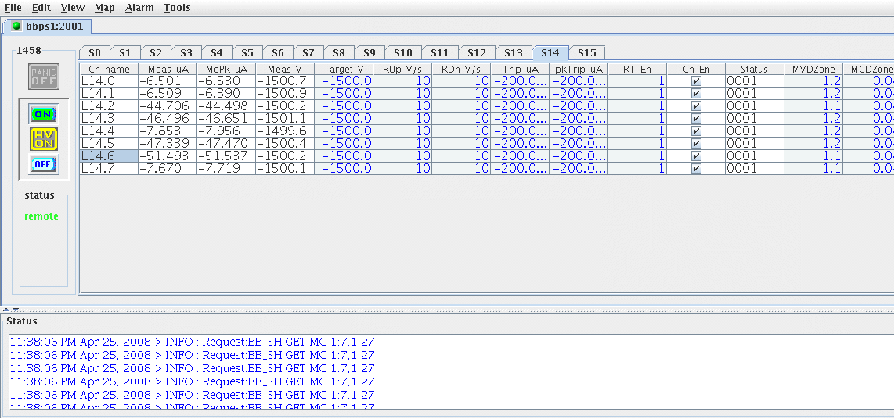Click the green status light on bbps1:2001 tab
894x419 pixels.
pyautogui.click(x=16, y=27)
